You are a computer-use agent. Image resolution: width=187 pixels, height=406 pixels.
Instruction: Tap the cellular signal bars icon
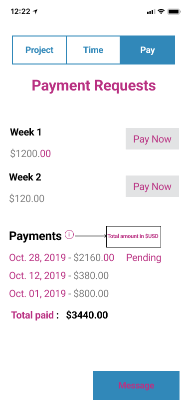[x=151, y=12]
